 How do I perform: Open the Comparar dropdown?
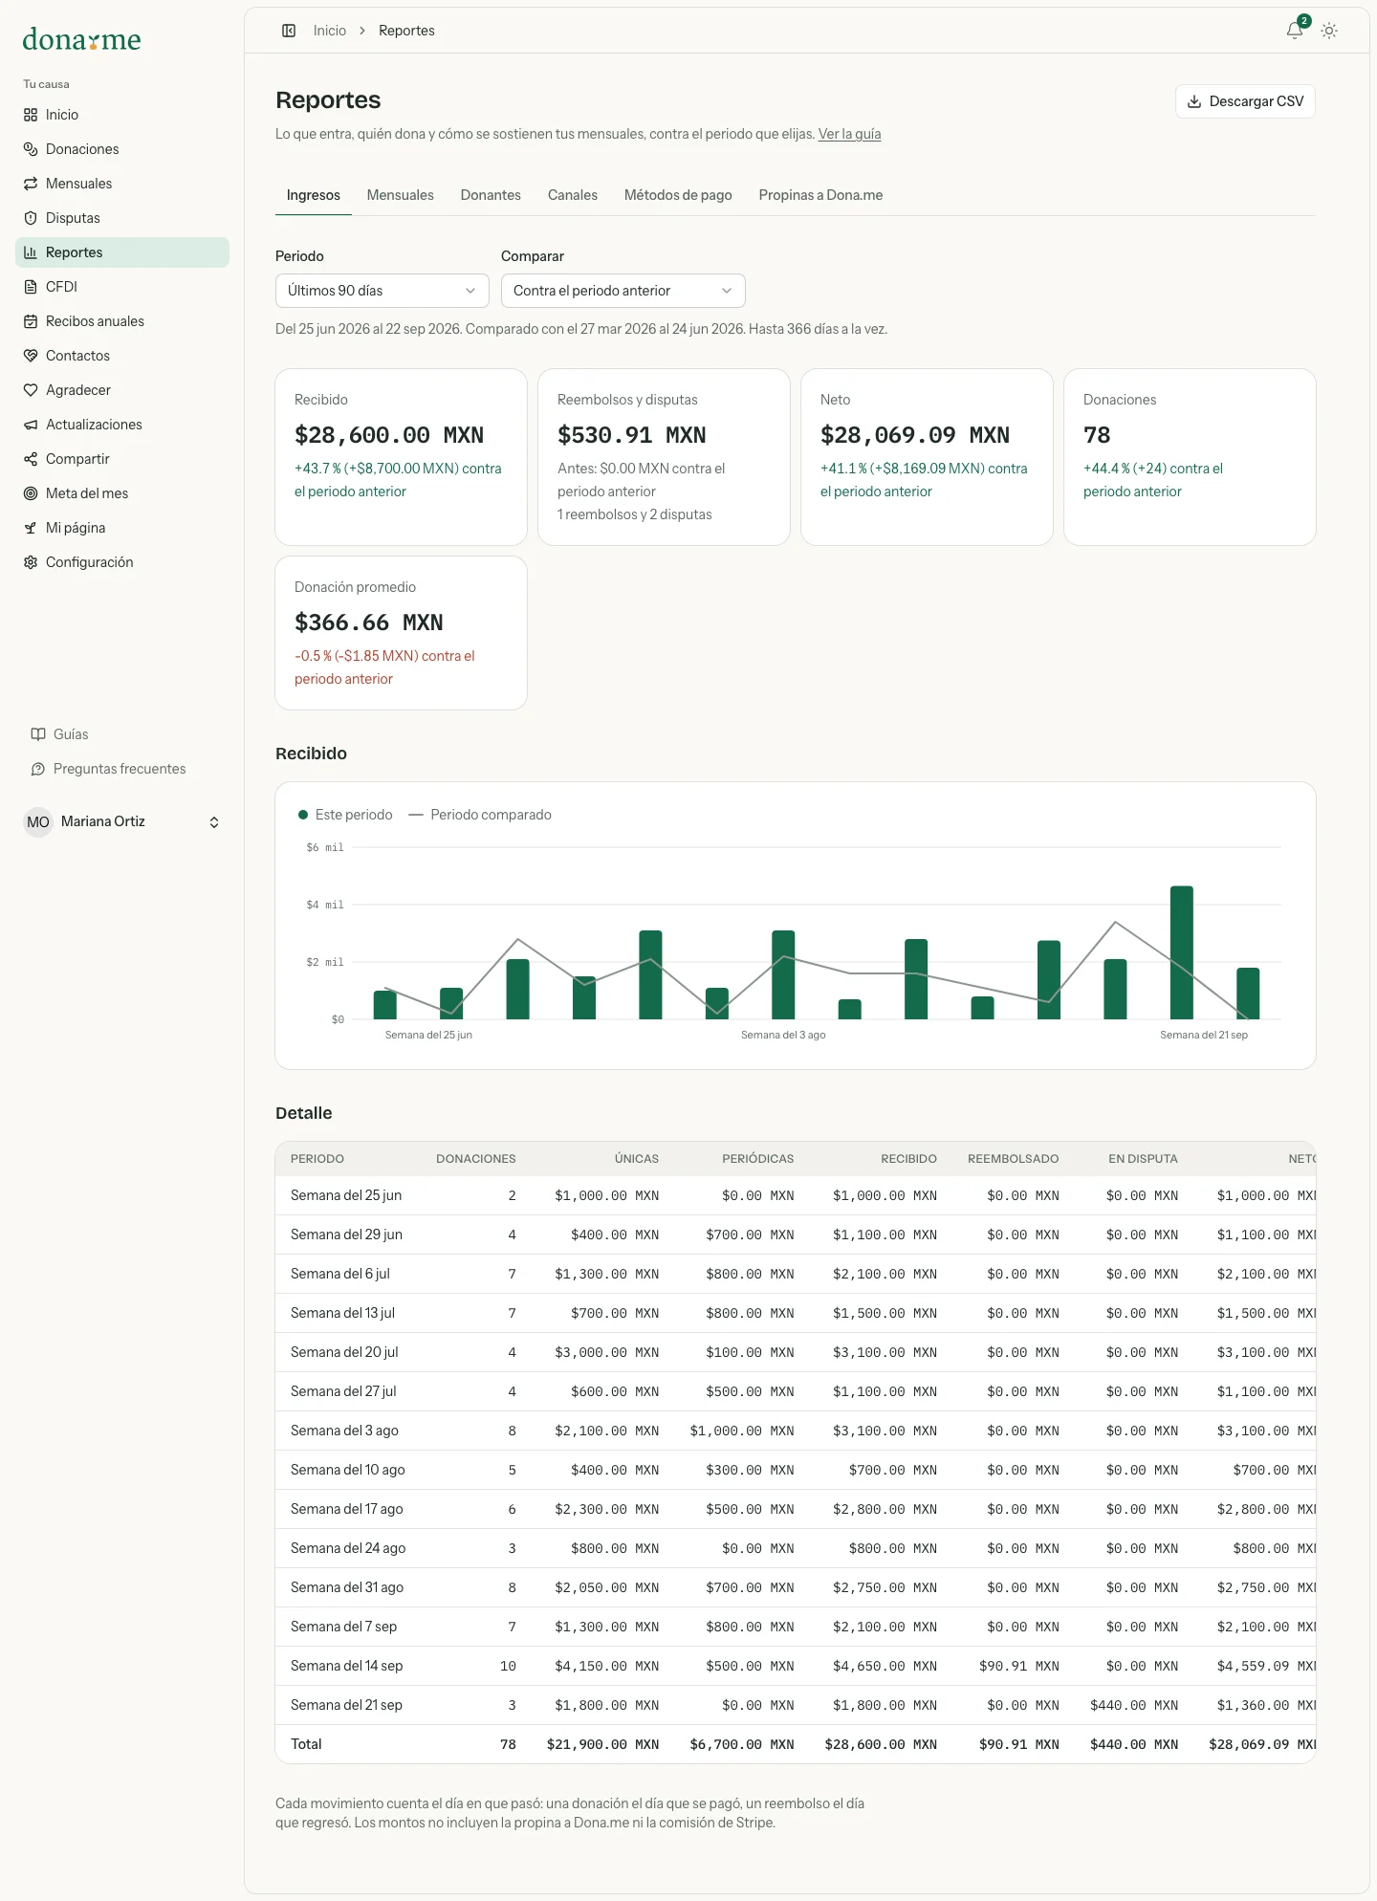[623, 291]
